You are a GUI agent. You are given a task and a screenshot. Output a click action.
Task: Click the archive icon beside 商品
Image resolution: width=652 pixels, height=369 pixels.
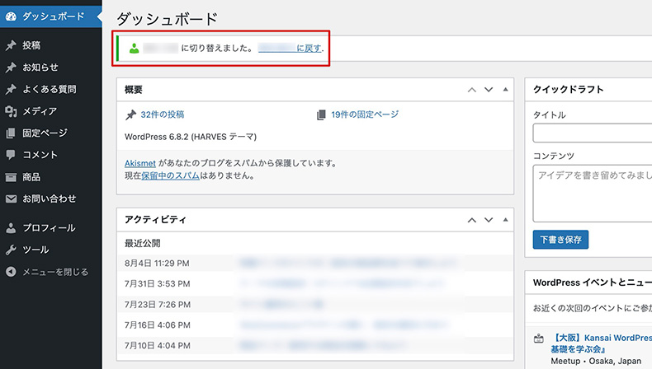click(x=11, y=177)
